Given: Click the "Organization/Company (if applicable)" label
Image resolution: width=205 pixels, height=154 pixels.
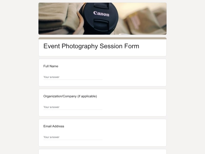Looking at the screenshot, I should [70, 96].
